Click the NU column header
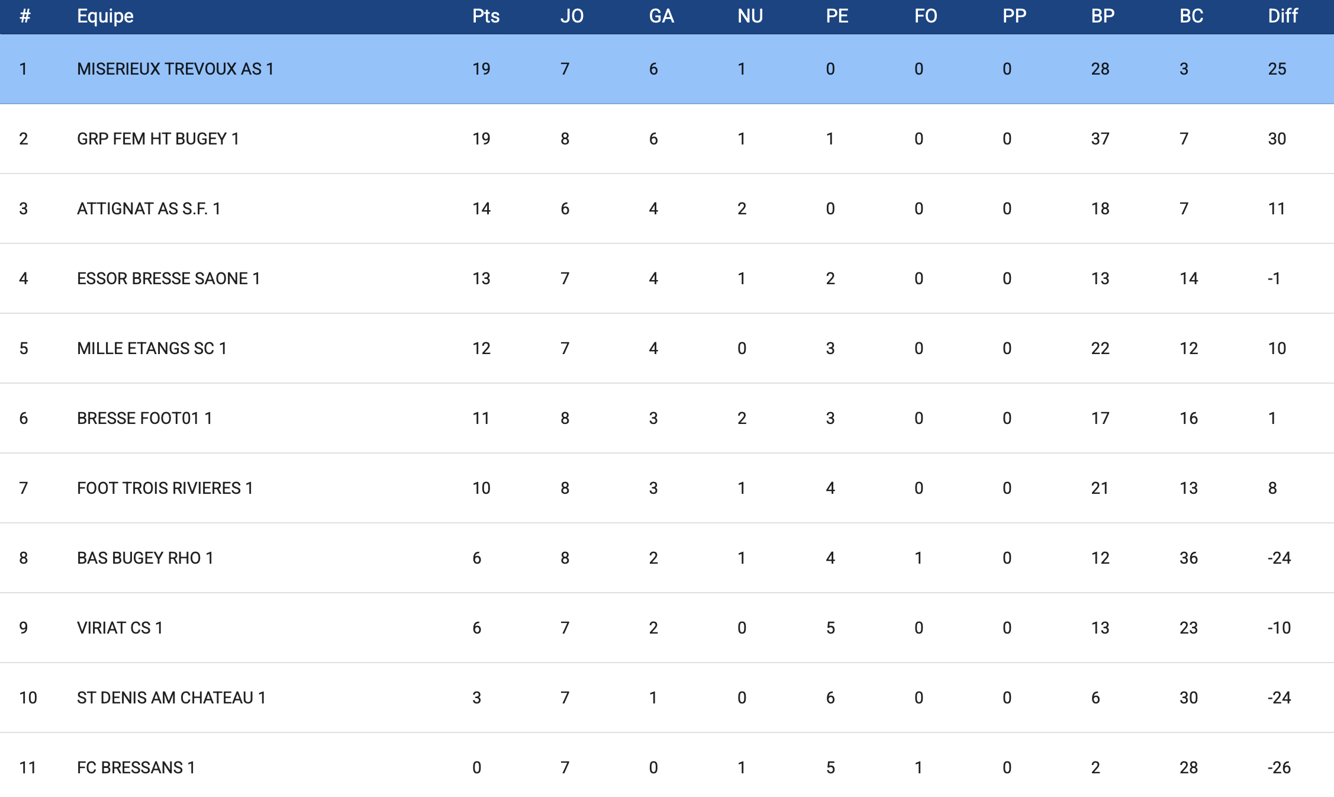Screen dimensions: 1334x797 point(750,16)
